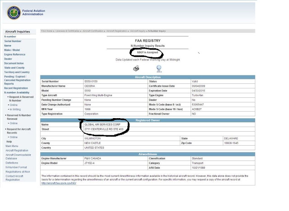Click Licenses & Certificates breadcrumb
The width and height of the screenshot is (289, 211).
pos(67,31)
